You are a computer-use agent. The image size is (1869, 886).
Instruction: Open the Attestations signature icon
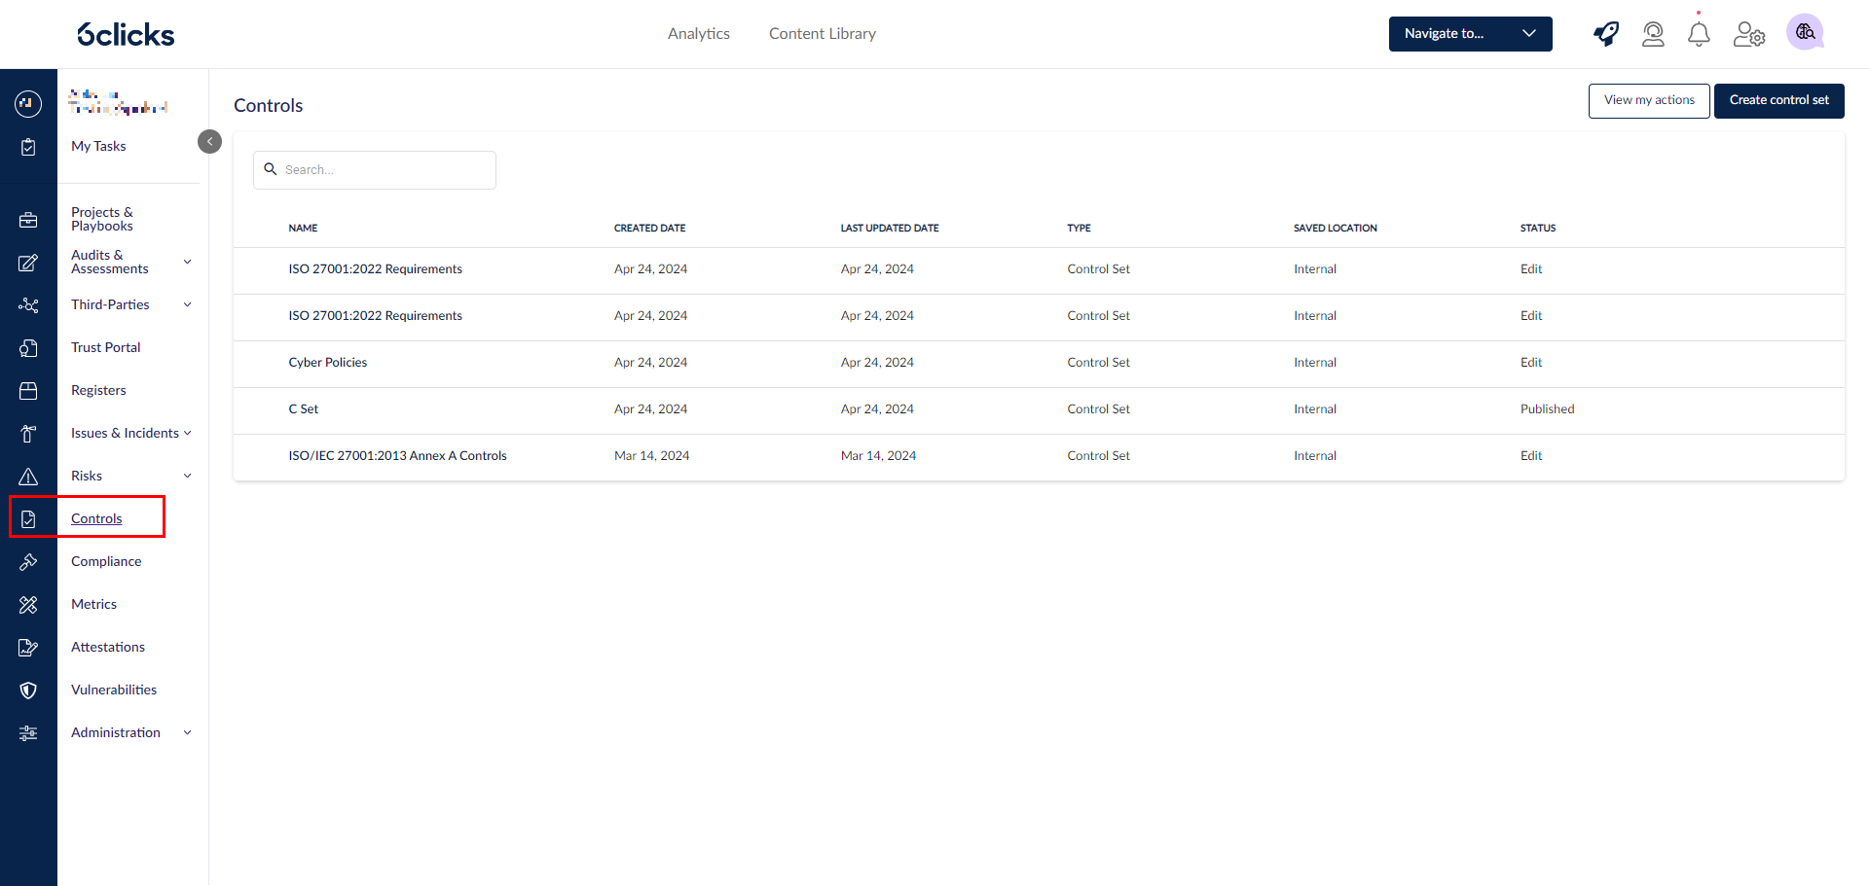(x=28, y=648)
